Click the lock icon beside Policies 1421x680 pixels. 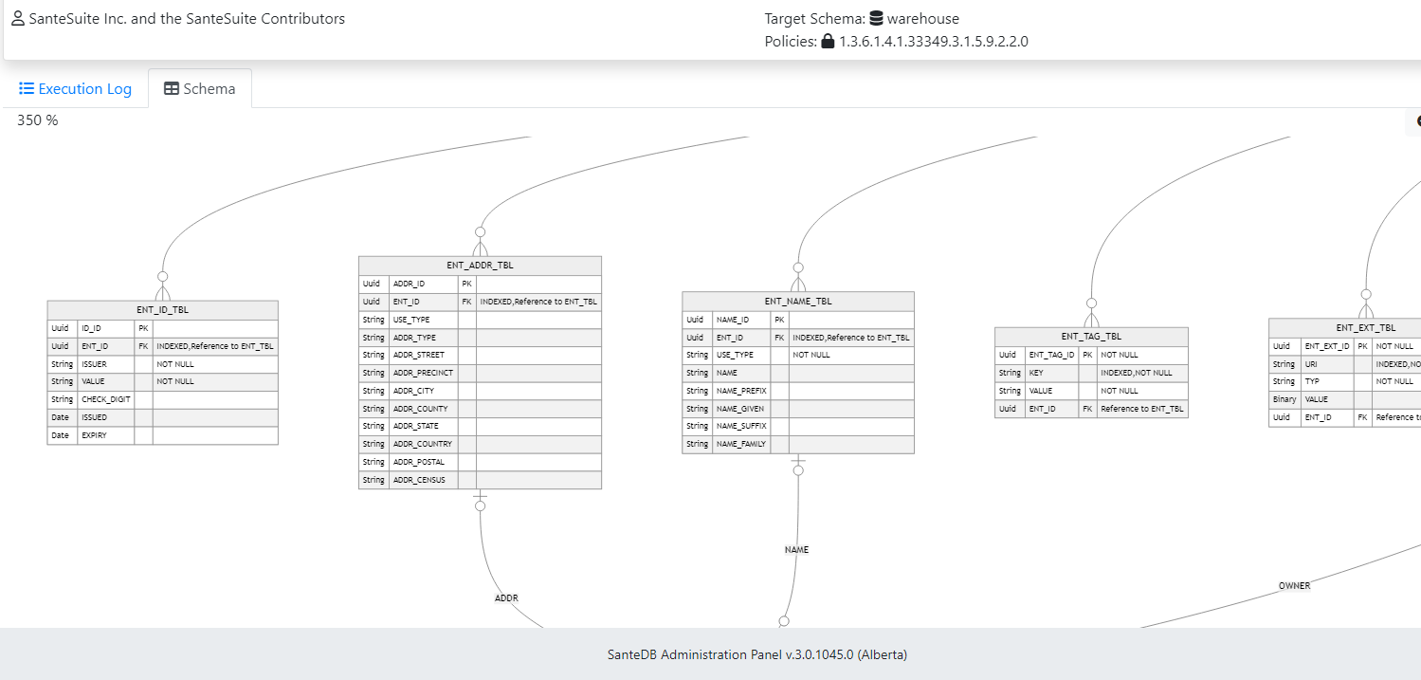tap(828, 42)
